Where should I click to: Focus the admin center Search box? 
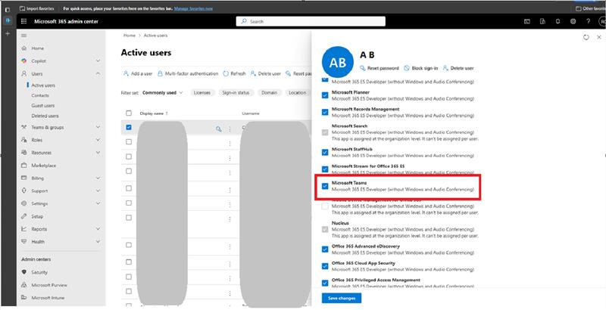pos(311,22)
